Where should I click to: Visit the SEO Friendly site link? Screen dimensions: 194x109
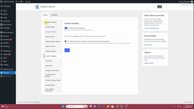point(9,2)
